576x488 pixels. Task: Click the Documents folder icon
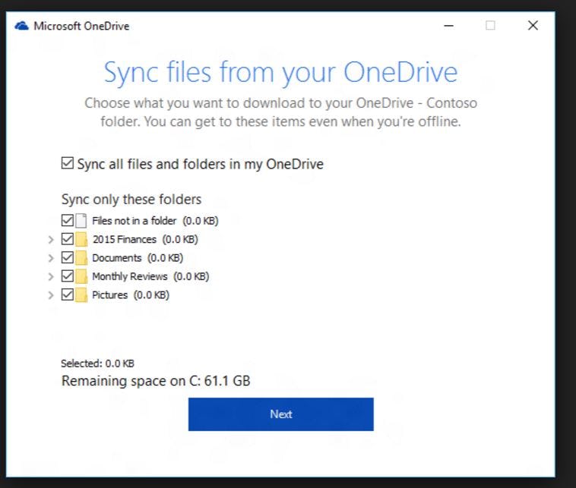(81, 257)
